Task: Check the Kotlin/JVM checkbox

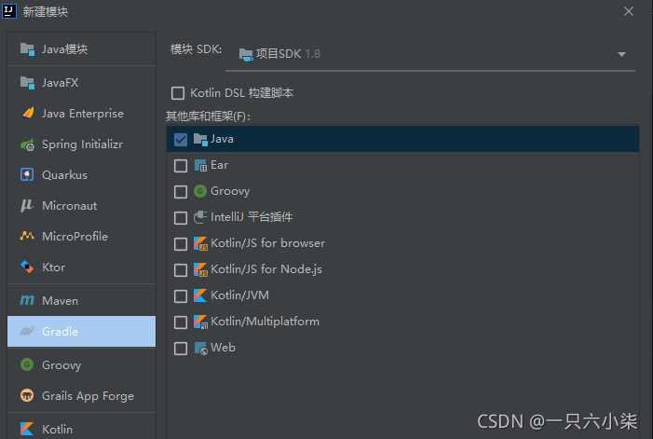Action: point(181,296)
